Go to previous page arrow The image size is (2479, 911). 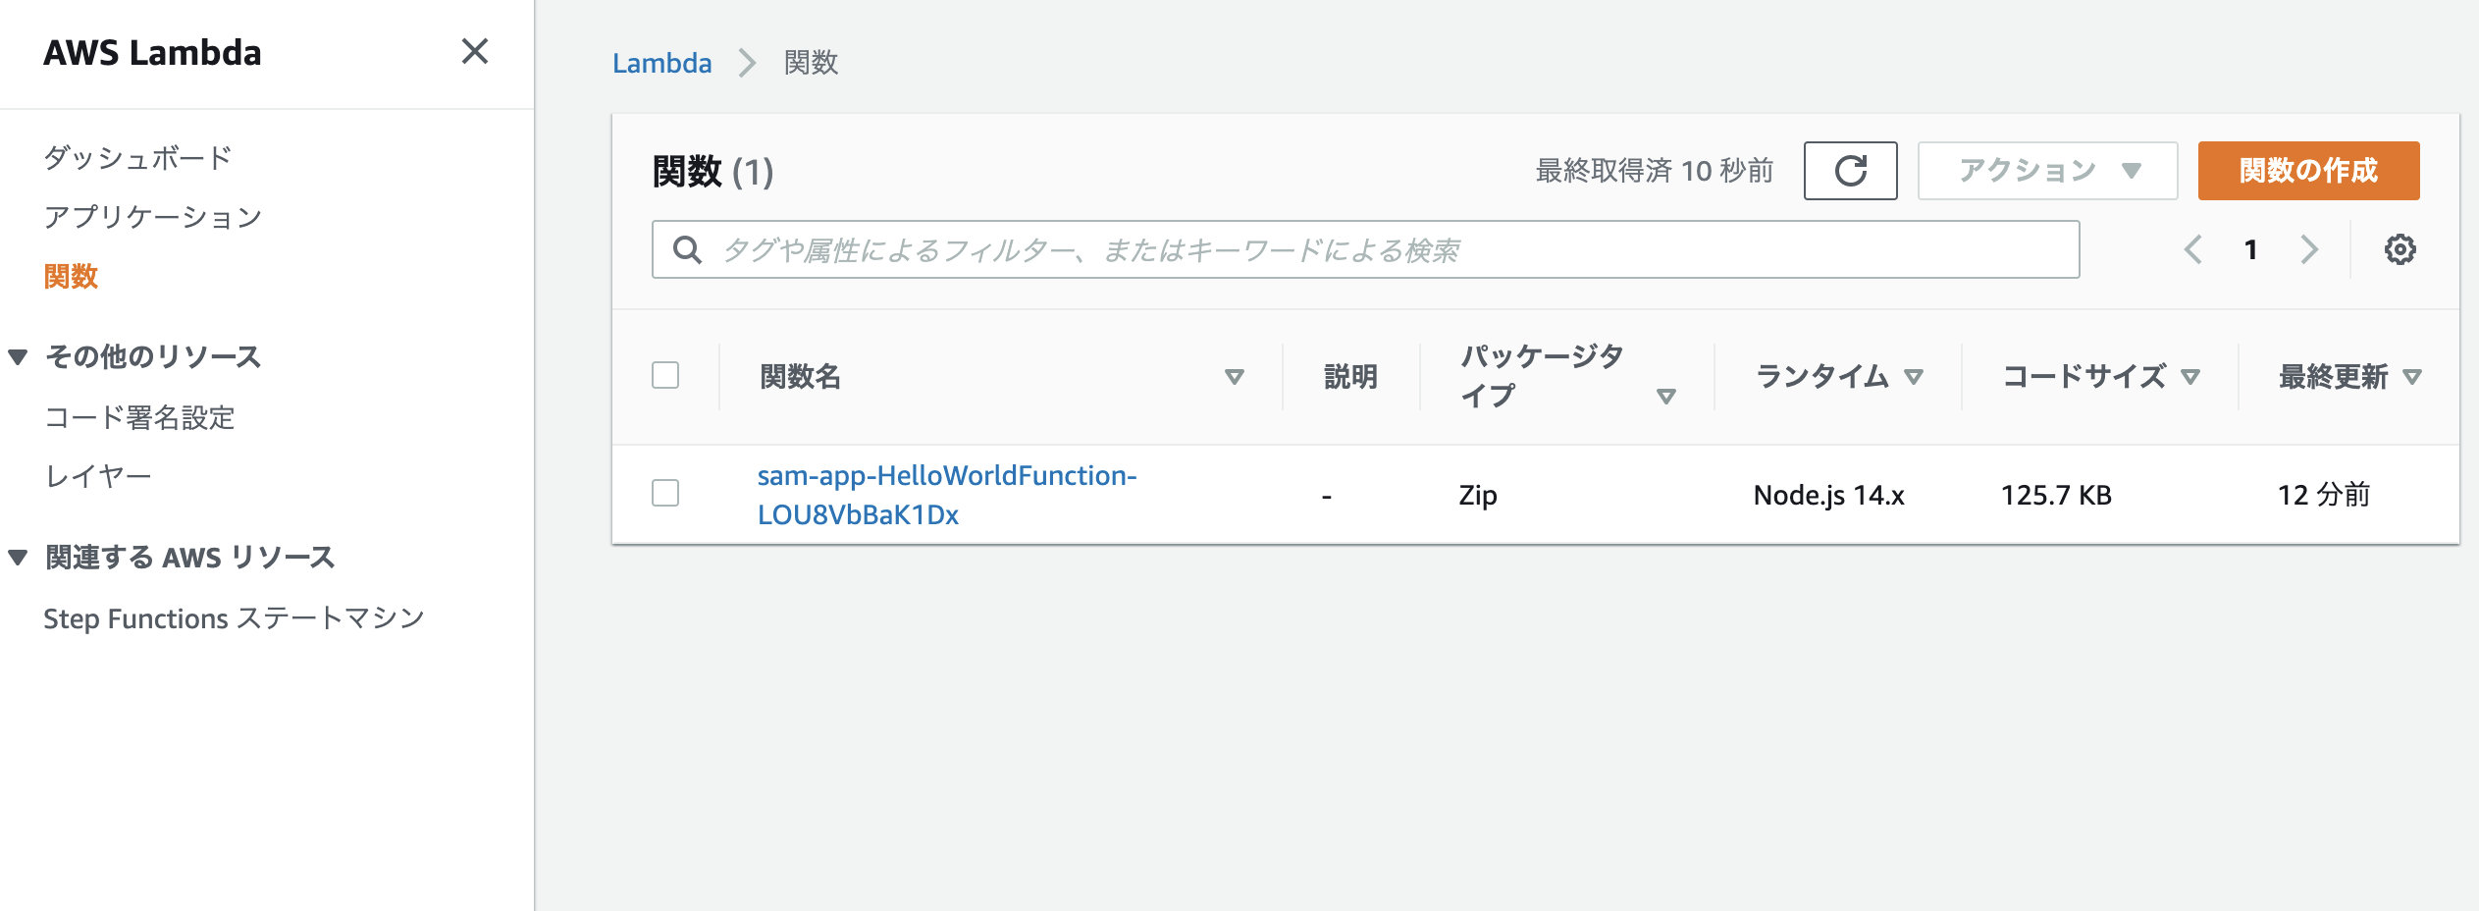click(2193, 249)
